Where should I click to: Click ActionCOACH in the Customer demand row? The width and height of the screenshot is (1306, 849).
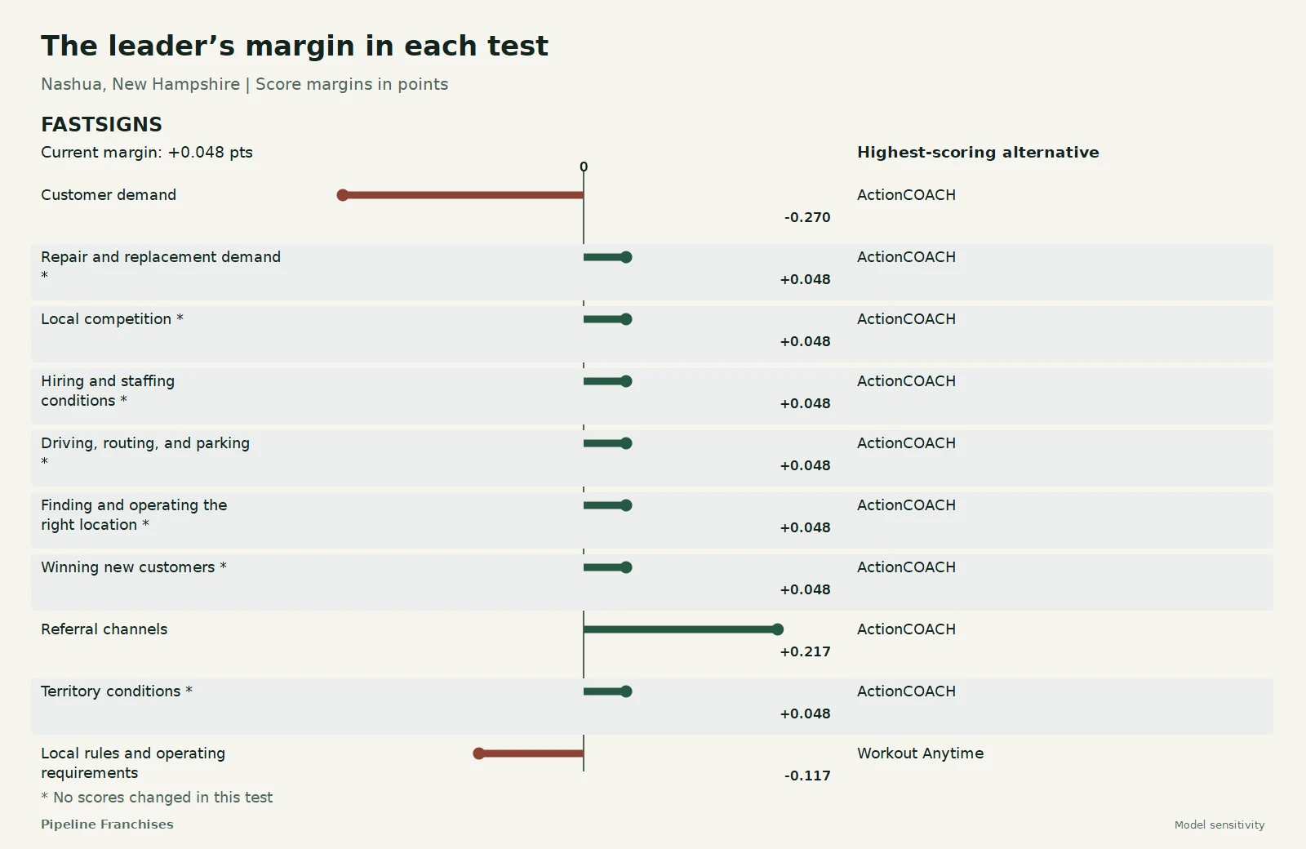pos(906,195)
